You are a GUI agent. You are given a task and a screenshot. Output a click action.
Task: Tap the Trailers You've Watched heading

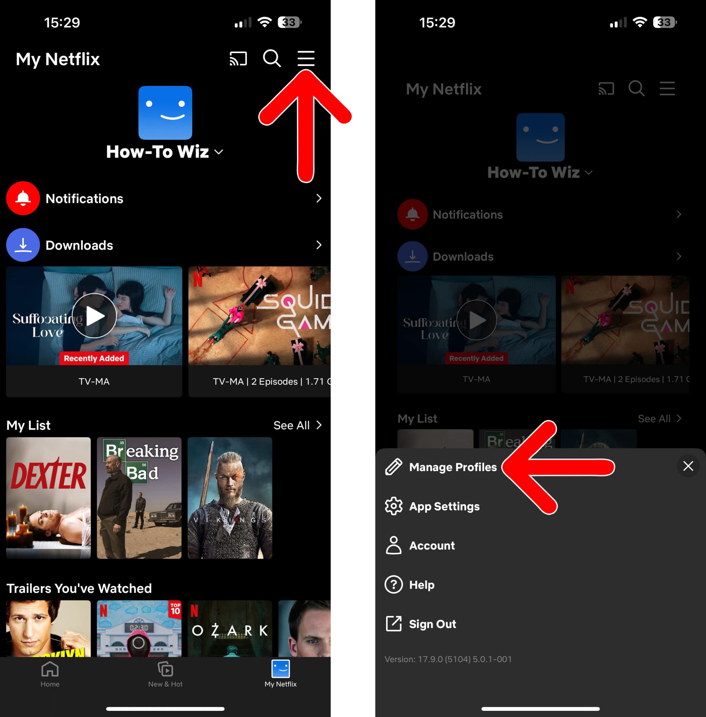[x=79, y=588]
